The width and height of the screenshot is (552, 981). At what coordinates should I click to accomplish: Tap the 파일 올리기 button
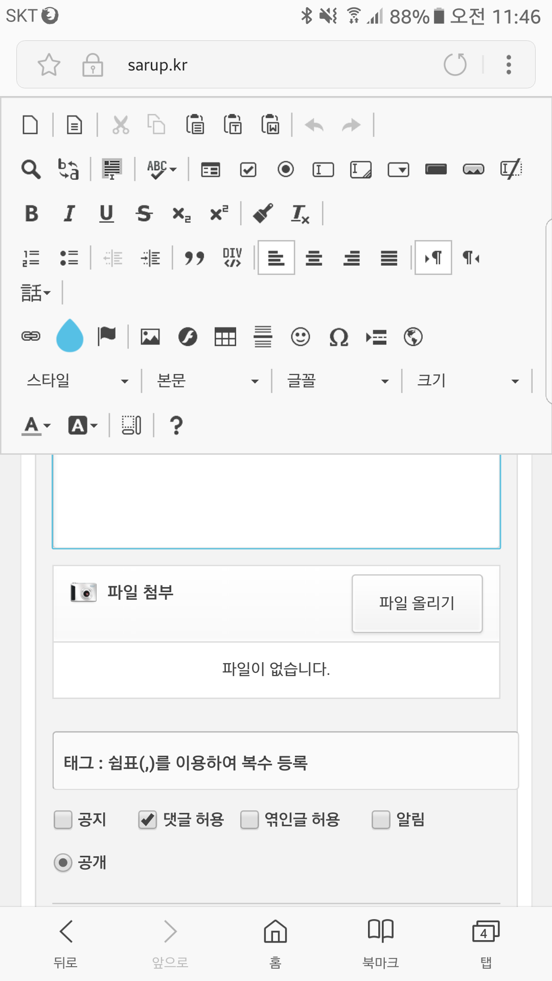point(417,603)
